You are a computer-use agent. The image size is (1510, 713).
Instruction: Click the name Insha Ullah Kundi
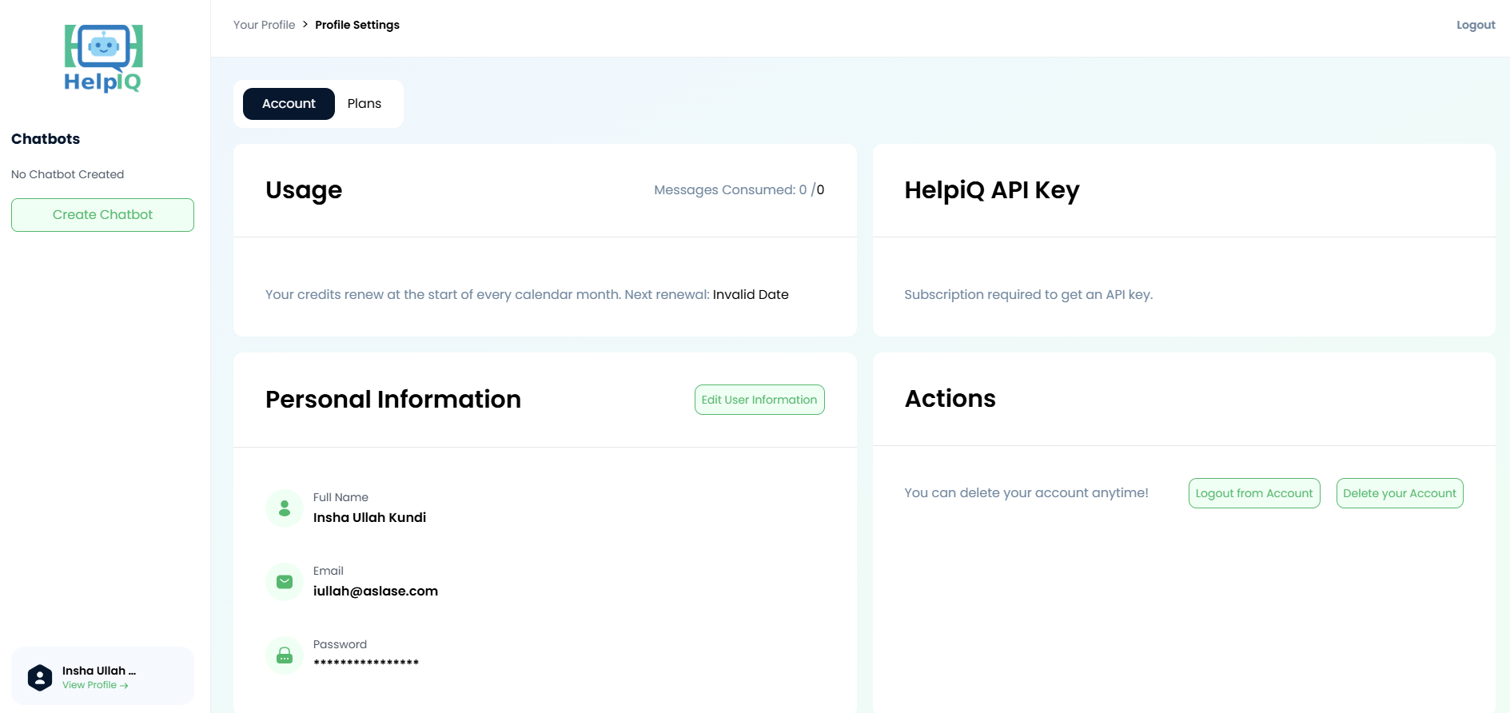(x=369, y=517)
